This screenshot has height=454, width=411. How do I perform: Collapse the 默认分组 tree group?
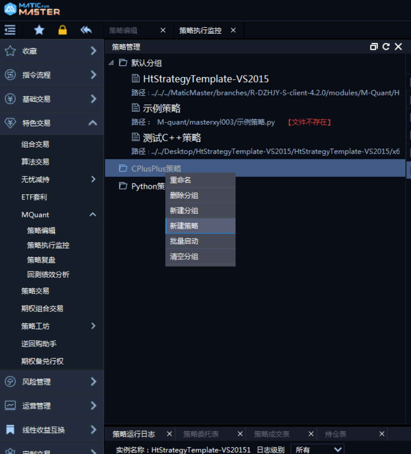pos(111,63)
